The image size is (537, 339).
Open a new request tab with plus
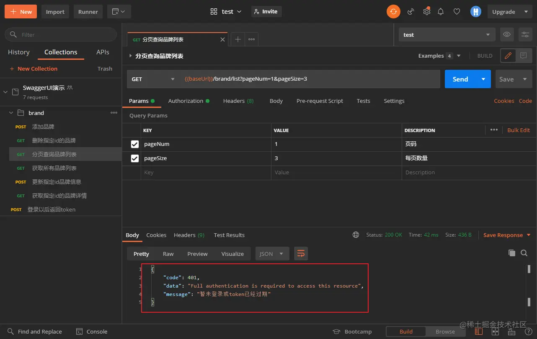tap(238, 39)
